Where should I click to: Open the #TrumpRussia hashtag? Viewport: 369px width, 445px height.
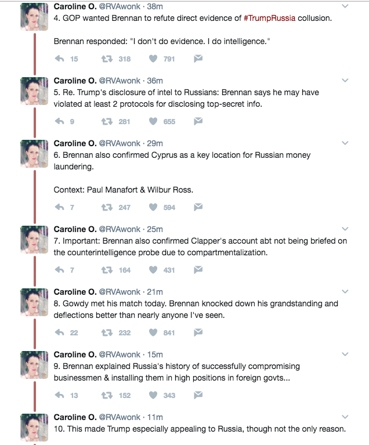click(x=269, y=18)
